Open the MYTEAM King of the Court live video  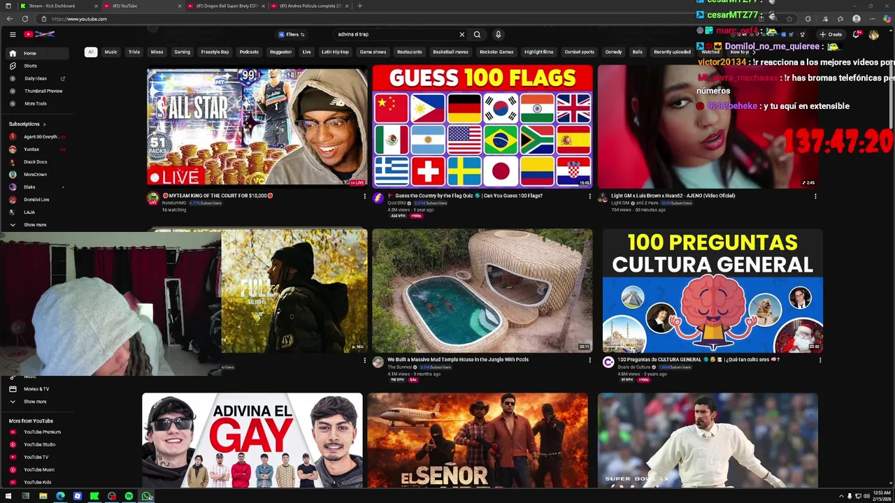(x=257, y=126)
